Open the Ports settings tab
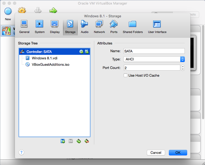This screenshot has width=205, height=165. 114,27
